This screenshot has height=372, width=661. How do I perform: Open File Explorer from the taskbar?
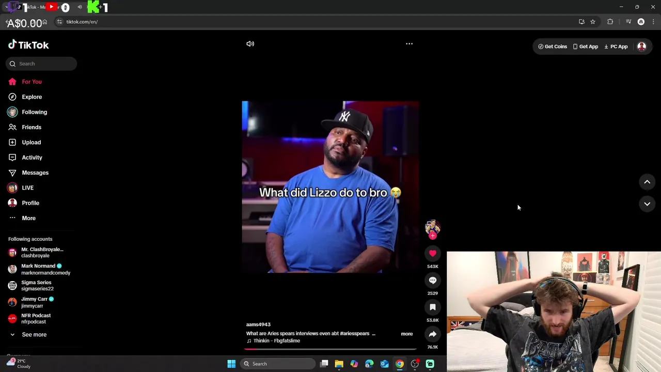[339, 364]
